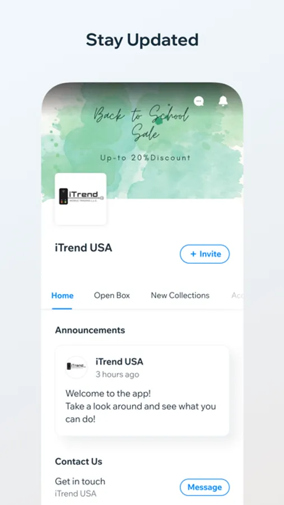The image size is (284, 505).
Task: Select the partially hidden Acc tab
Action: pos(238,295)
